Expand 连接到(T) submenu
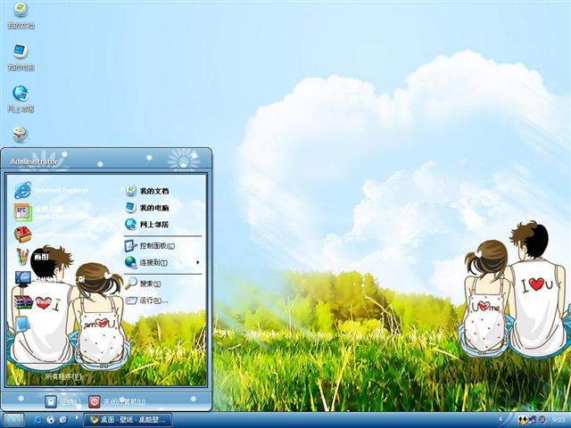The height and width of the screenshot is (428, 571). tap(162, 262)
